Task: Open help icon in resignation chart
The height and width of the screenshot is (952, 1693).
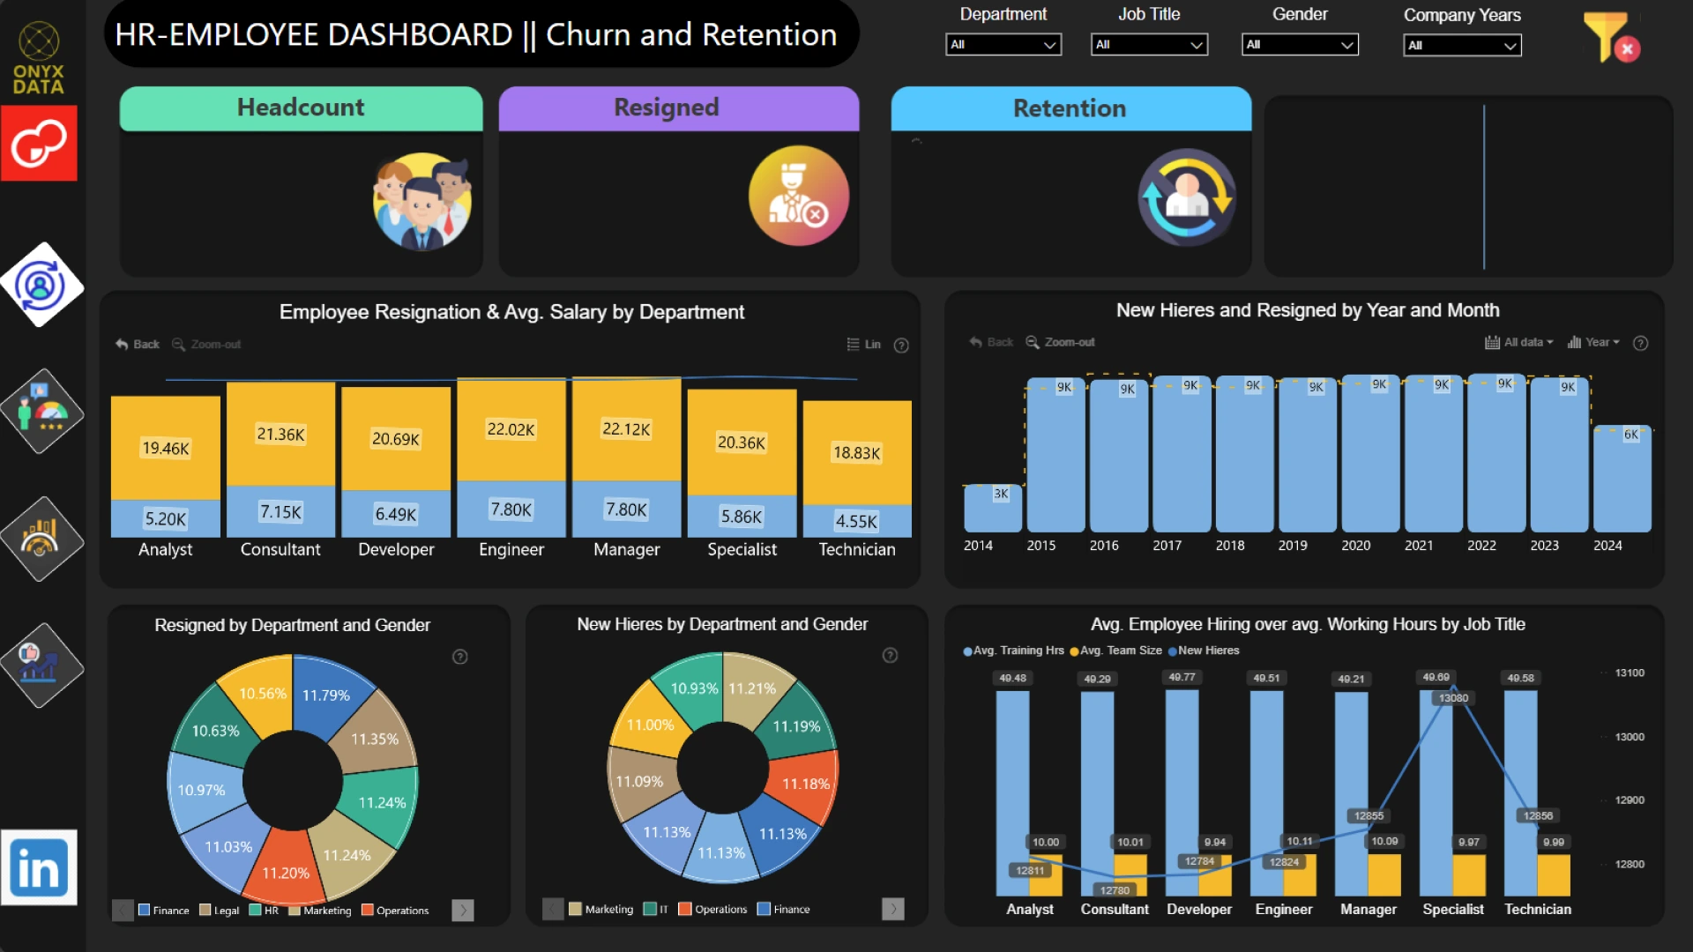Action: click(901, 346)
